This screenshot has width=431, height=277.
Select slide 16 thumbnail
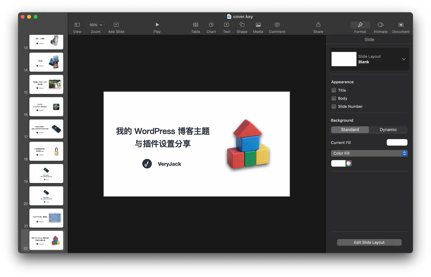46,107
